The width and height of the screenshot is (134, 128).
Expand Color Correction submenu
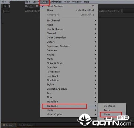(x=69, y=38)
